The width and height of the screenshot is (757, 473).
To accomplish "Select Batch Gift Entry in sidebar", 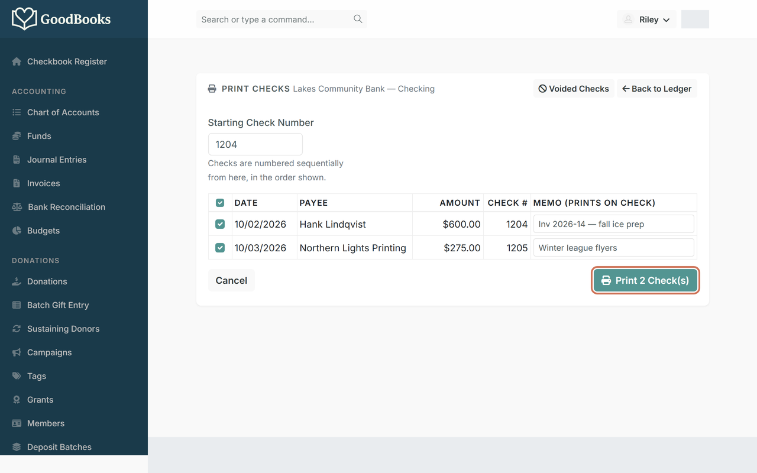I will tap(74, 305).
